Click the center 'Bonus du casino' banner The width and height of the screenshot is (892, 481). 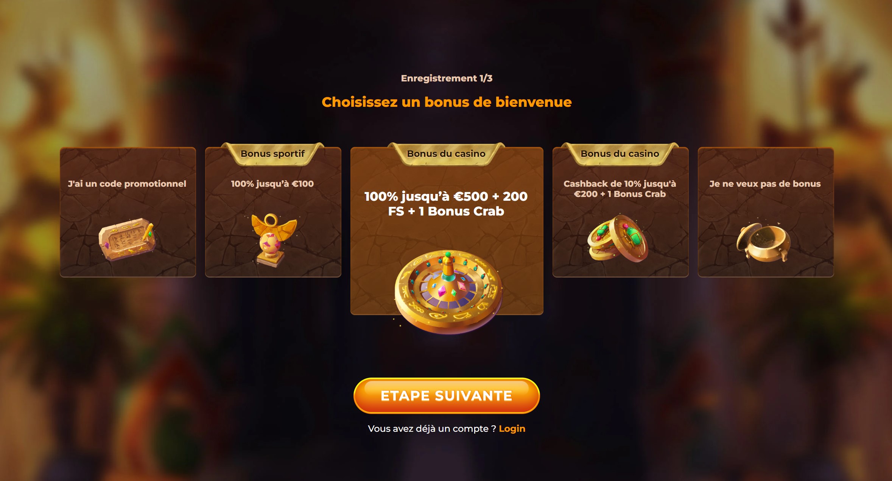[x=446, y=154]
